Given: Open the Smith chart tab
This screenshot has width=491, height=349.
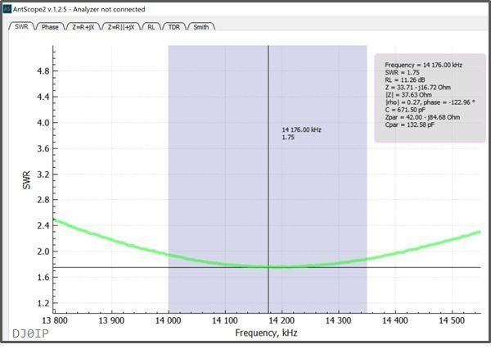Looking at the screenshot, I should pos(201,27).
